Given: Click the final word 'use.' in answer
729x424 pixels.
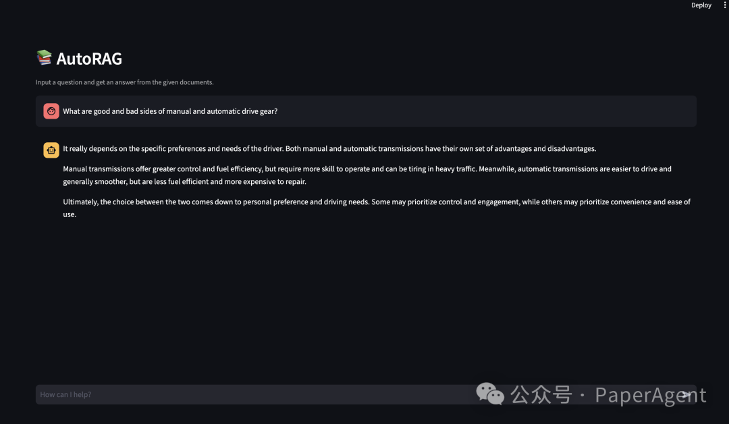Looking at the screenshot, I should tap(70, 214).
